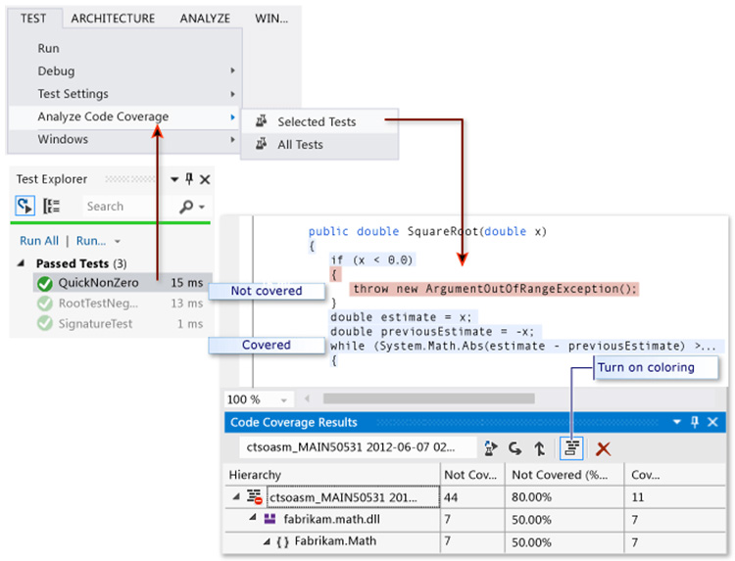Viewport: 735px width, 561px height.
Task: Collapse the Passed Tests group
Action: coord(23,263)
